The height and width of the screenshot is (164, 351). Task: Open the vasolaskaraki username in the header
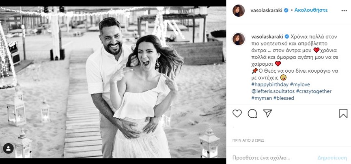coord(267,10)
